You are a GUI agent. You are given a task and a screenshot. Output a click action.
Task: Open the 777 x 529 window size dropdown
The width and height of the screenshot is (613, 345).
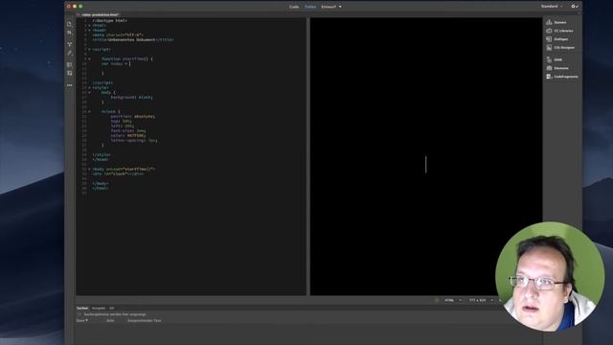[x=481, y=300]
